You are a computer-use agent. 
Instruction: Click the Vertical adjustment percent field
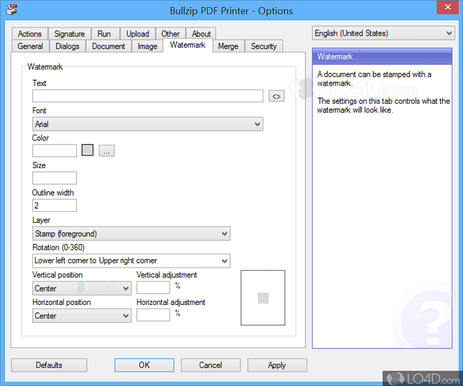153,287
